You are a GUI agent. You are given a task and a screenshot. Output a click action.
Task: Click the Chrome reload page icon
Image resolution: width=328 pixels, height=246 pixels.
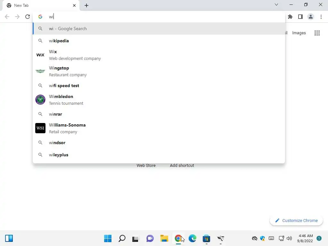pos(28,17)
